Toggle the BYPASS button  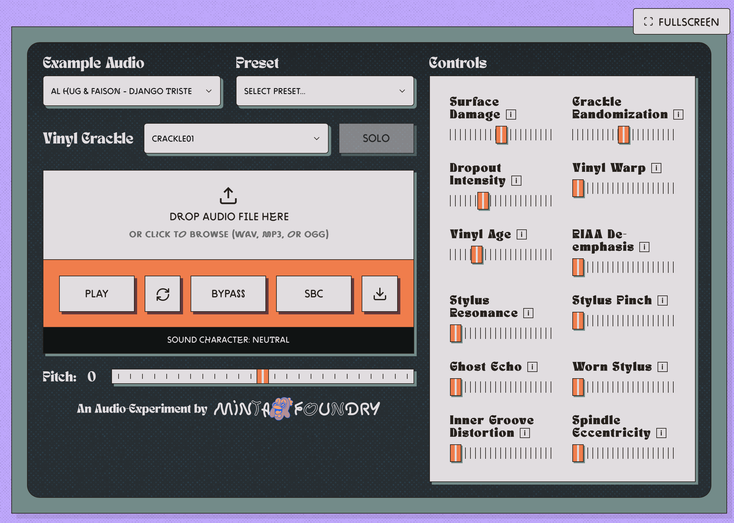tap(228, 294)
